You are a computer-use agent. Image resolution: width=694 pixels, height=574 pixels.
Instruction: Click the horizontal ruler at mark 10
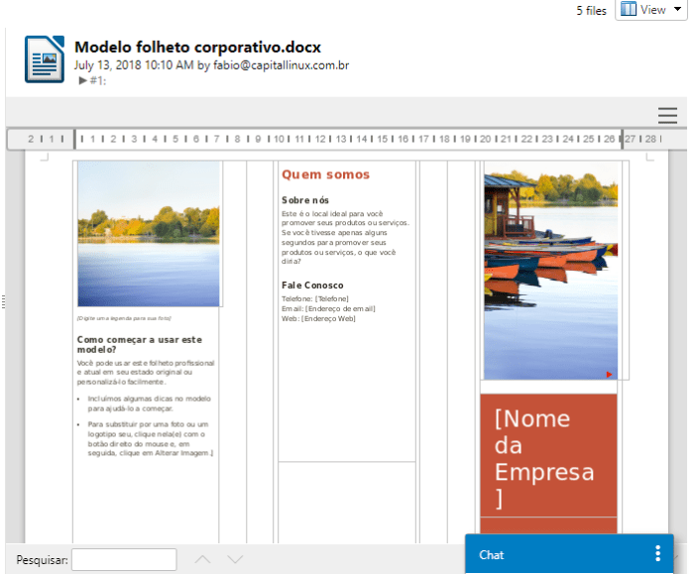[x=280, y=139]
